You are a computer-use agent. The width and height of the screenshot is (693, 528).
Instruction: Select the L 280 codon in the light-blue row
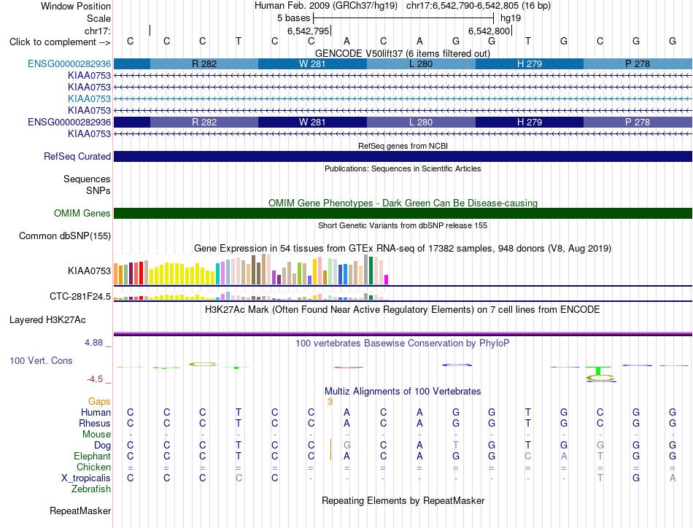[421, 63]
